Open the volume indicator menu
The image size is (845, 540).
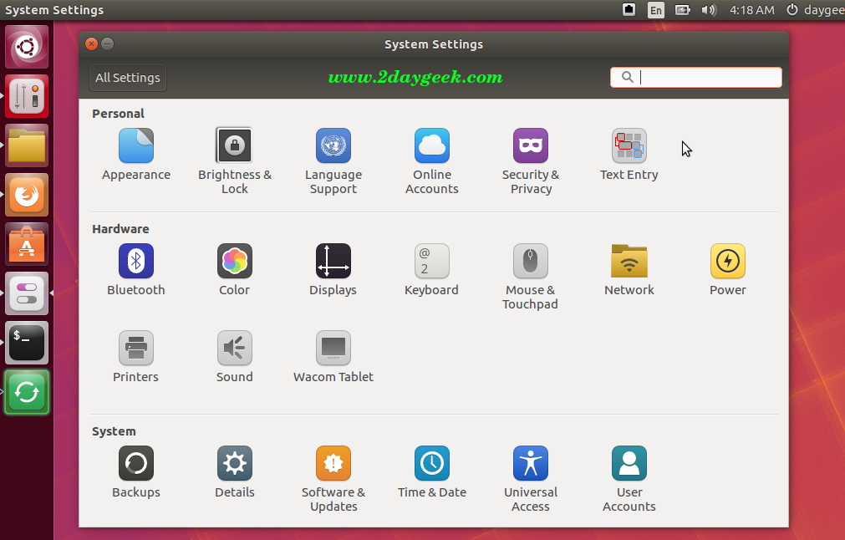709,10
